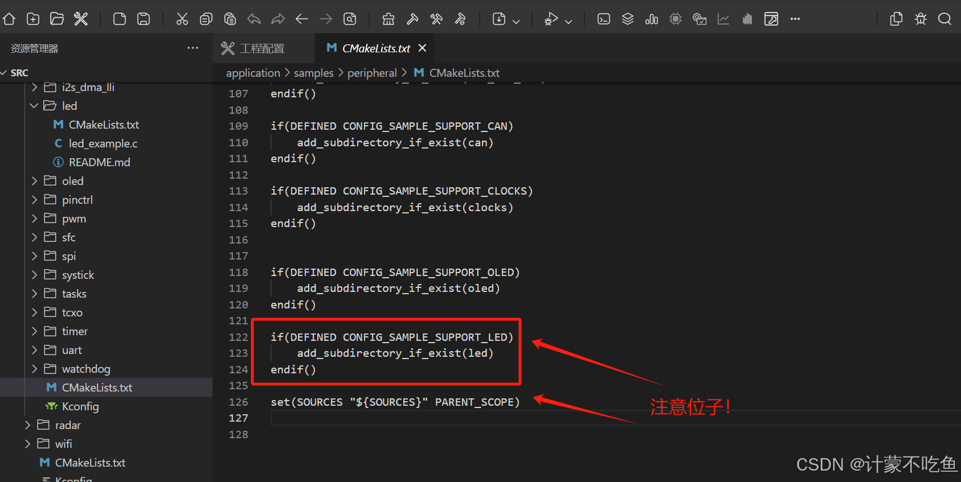
Task: Click the Home icon in toolbar
Action: [9, 19]
